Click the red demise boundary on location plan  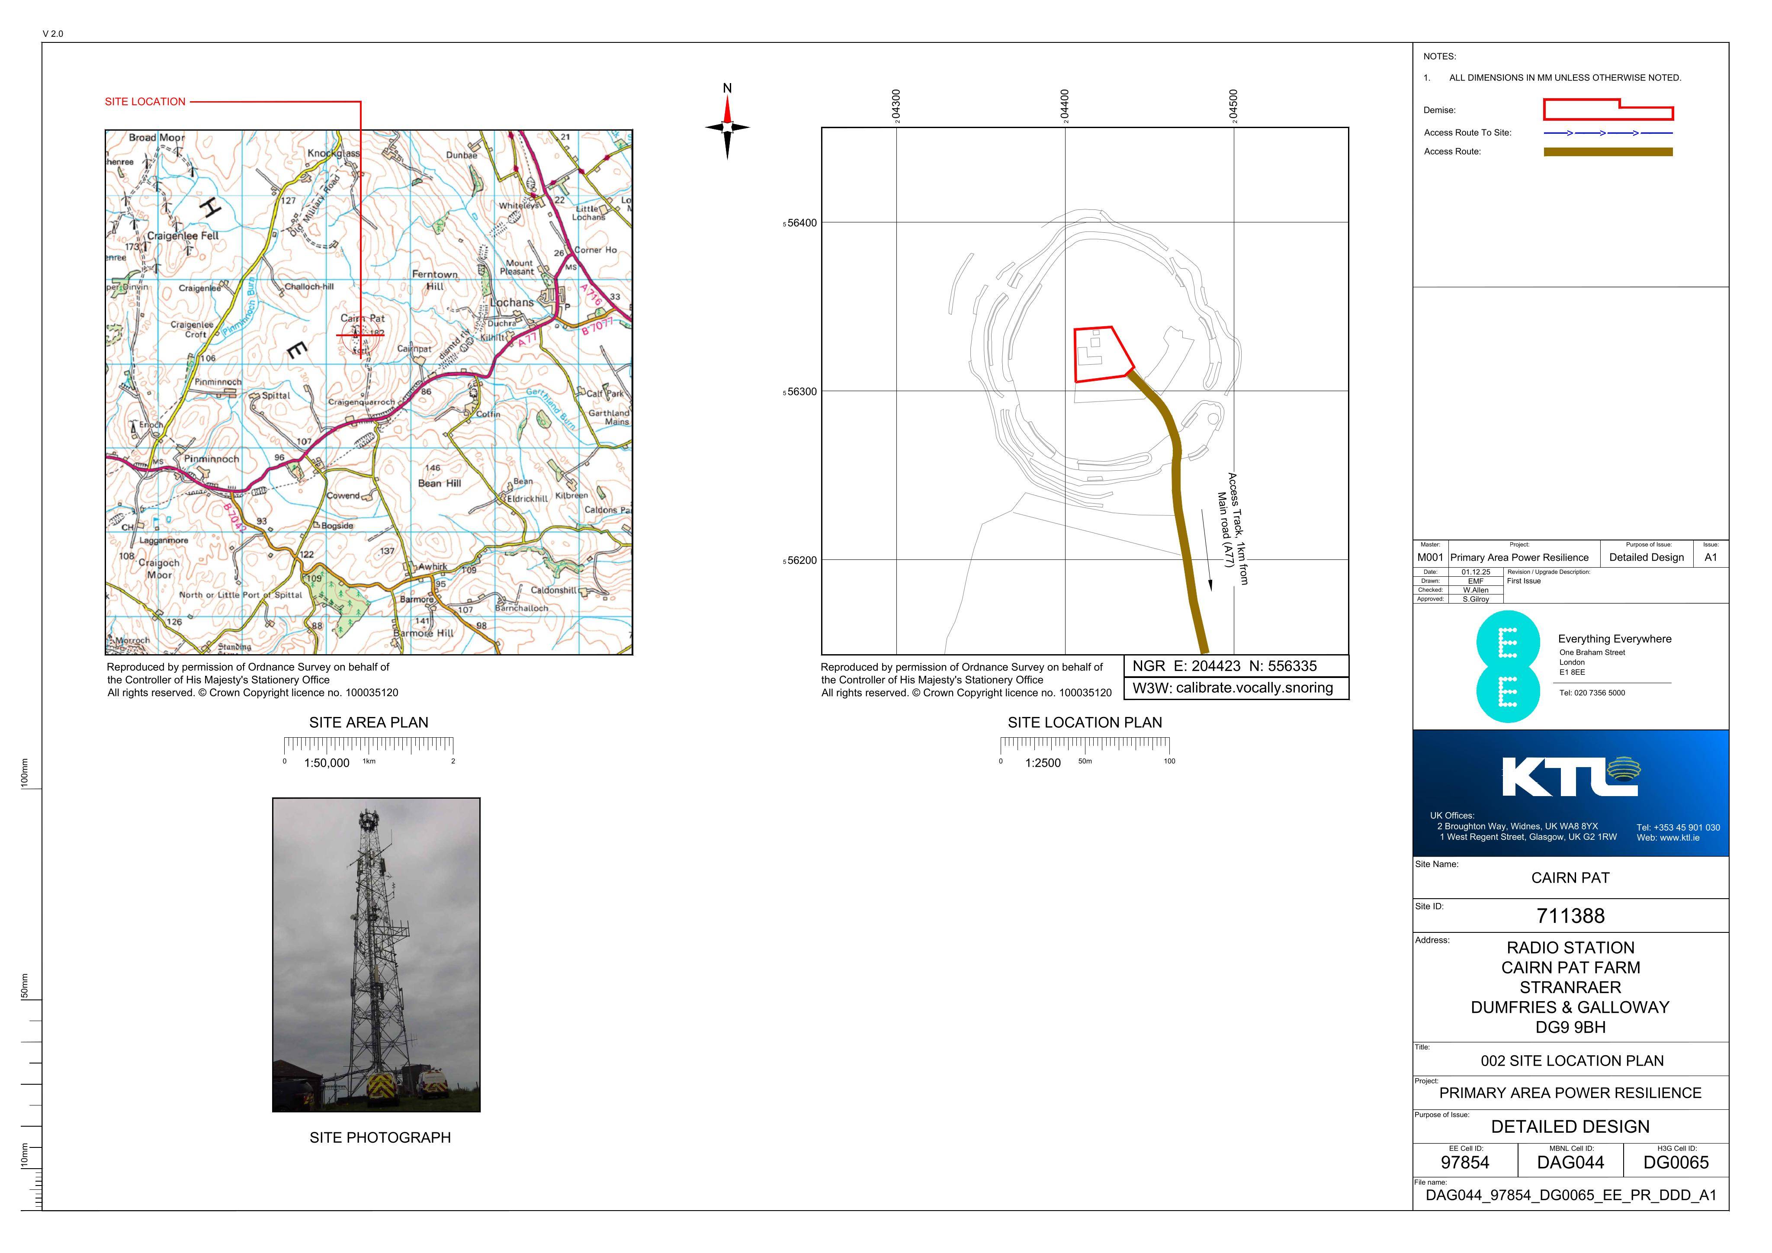(x=1104, y=353)
